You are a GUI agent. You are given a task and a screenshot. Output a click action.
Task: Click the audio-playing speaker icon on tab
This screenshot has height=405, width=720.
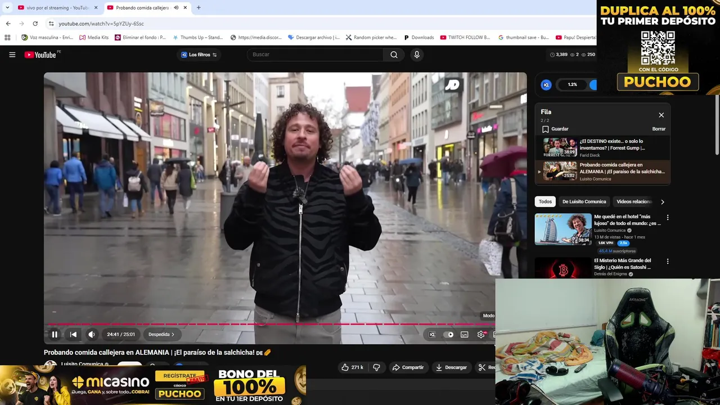point(176,8)
